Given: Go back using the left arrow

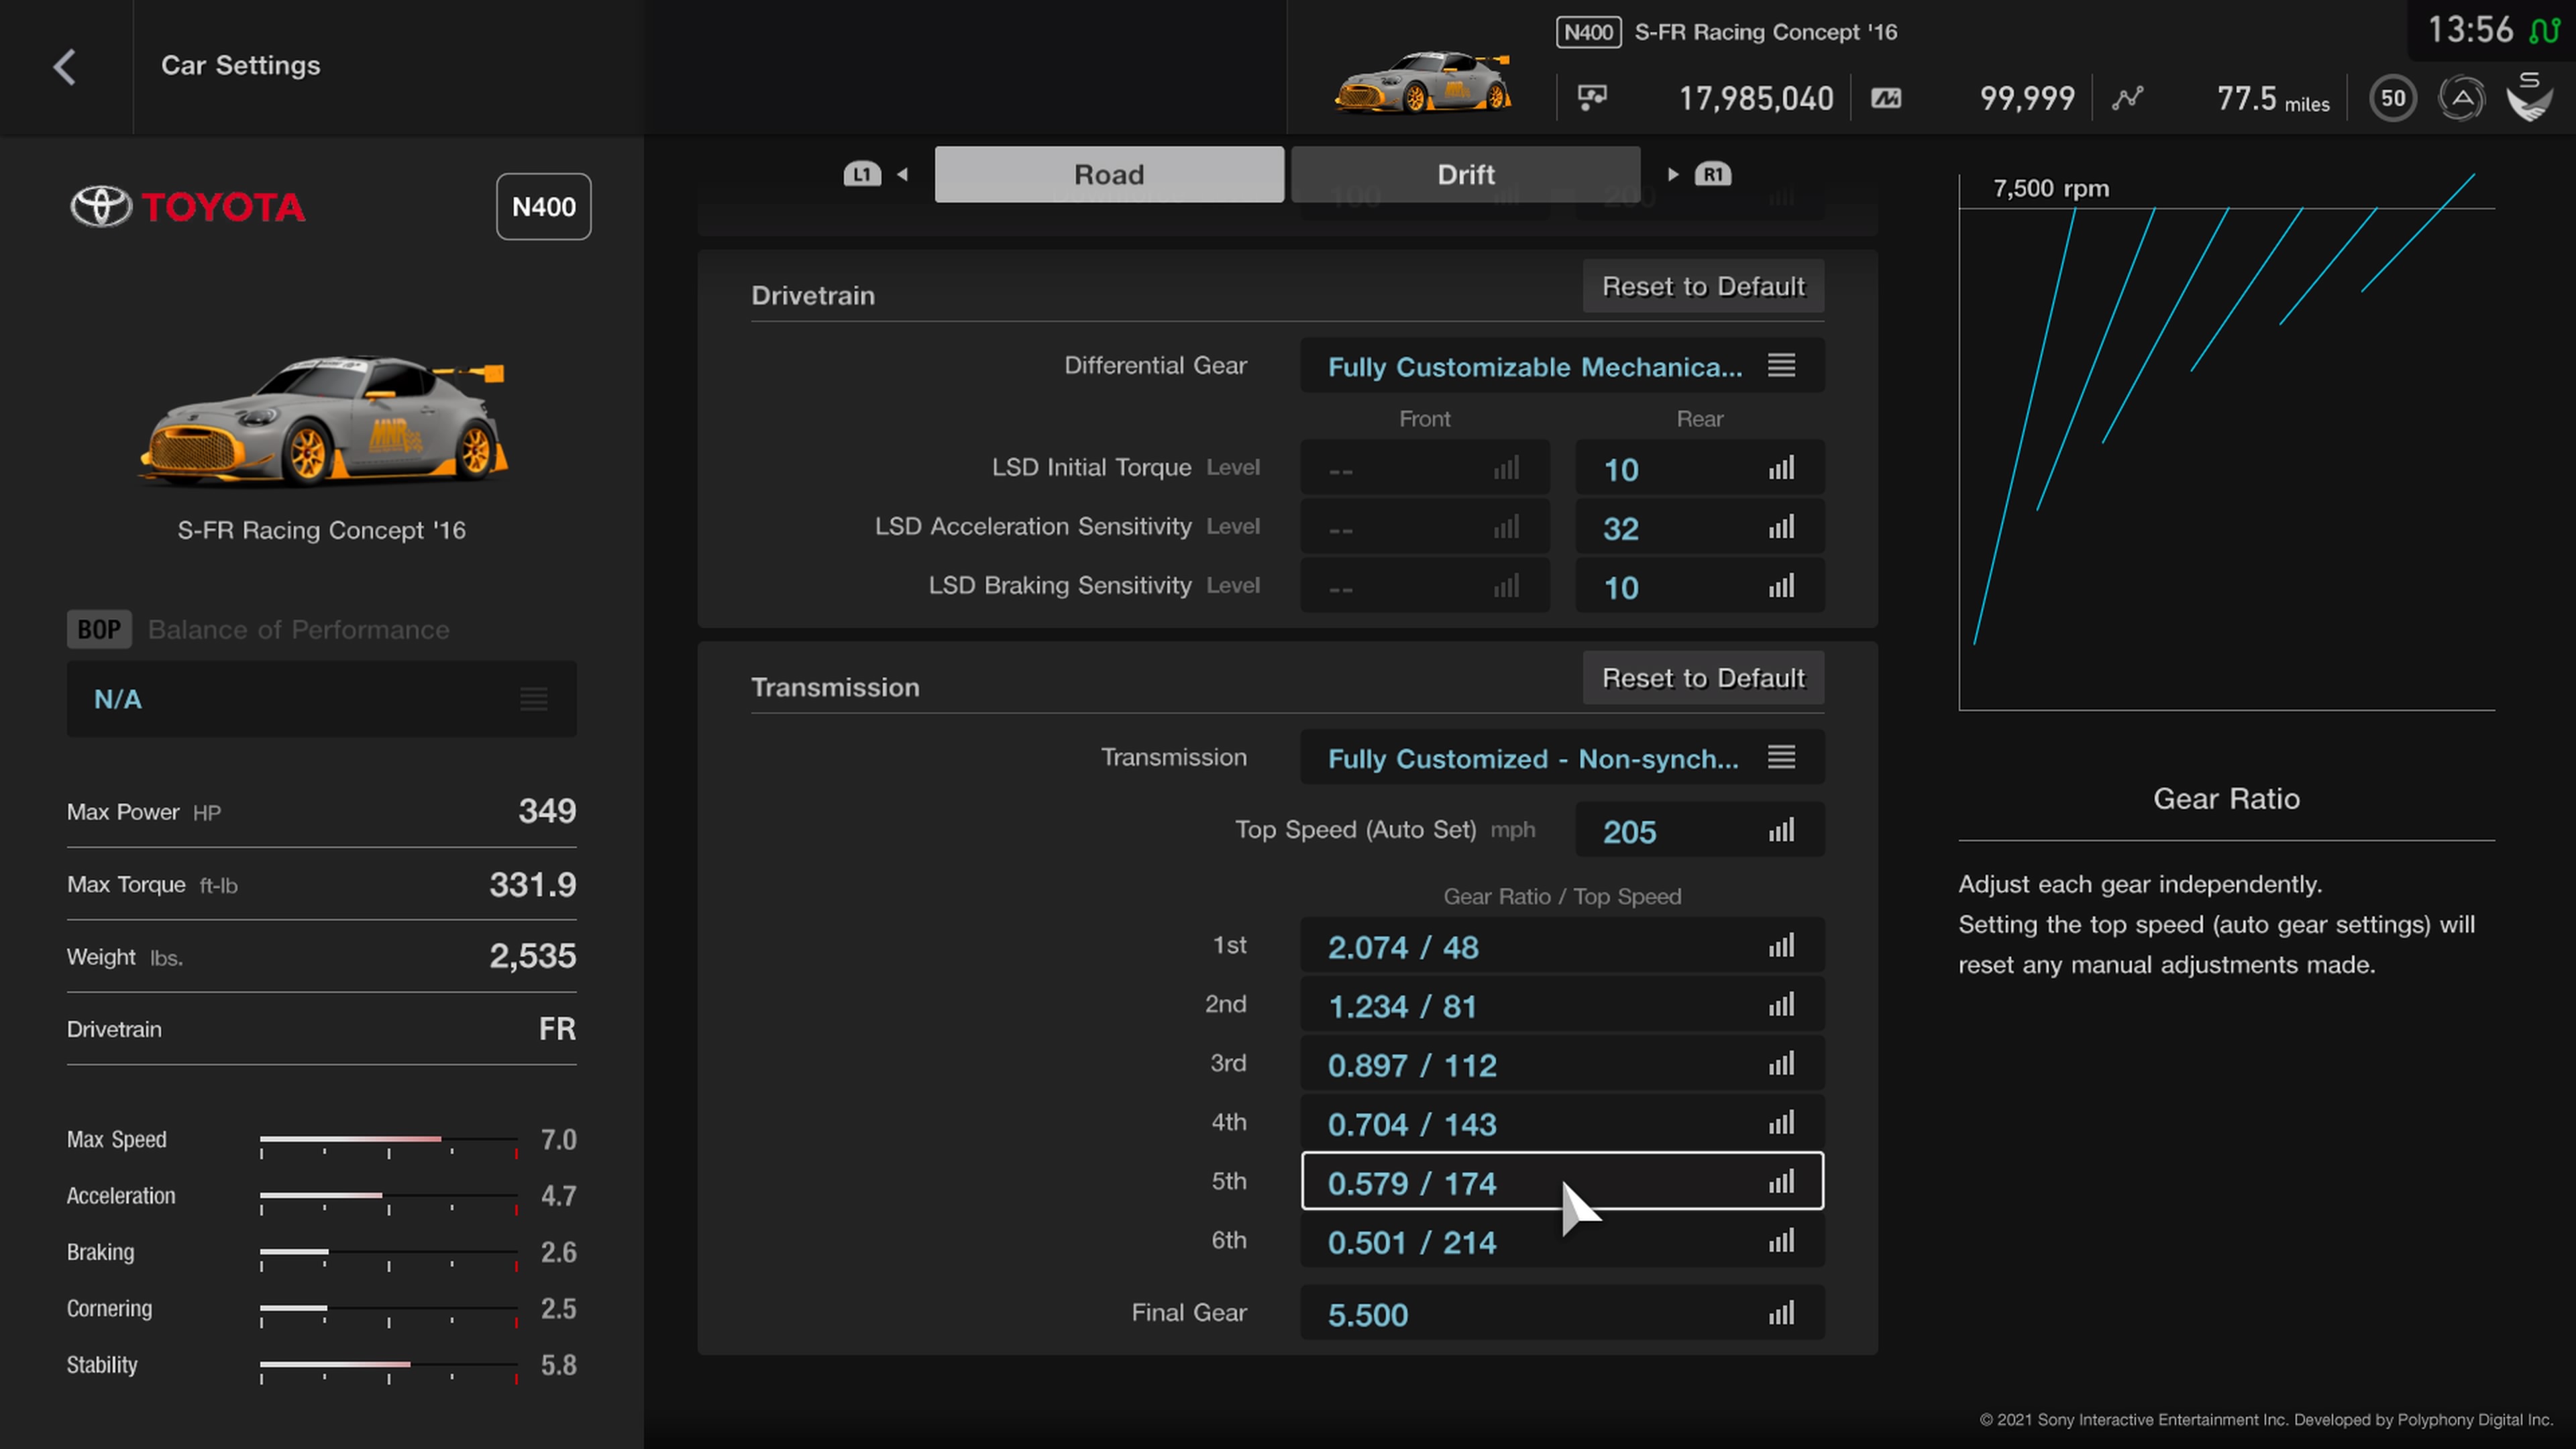Looking at the screenshot, I should point(65,67).
